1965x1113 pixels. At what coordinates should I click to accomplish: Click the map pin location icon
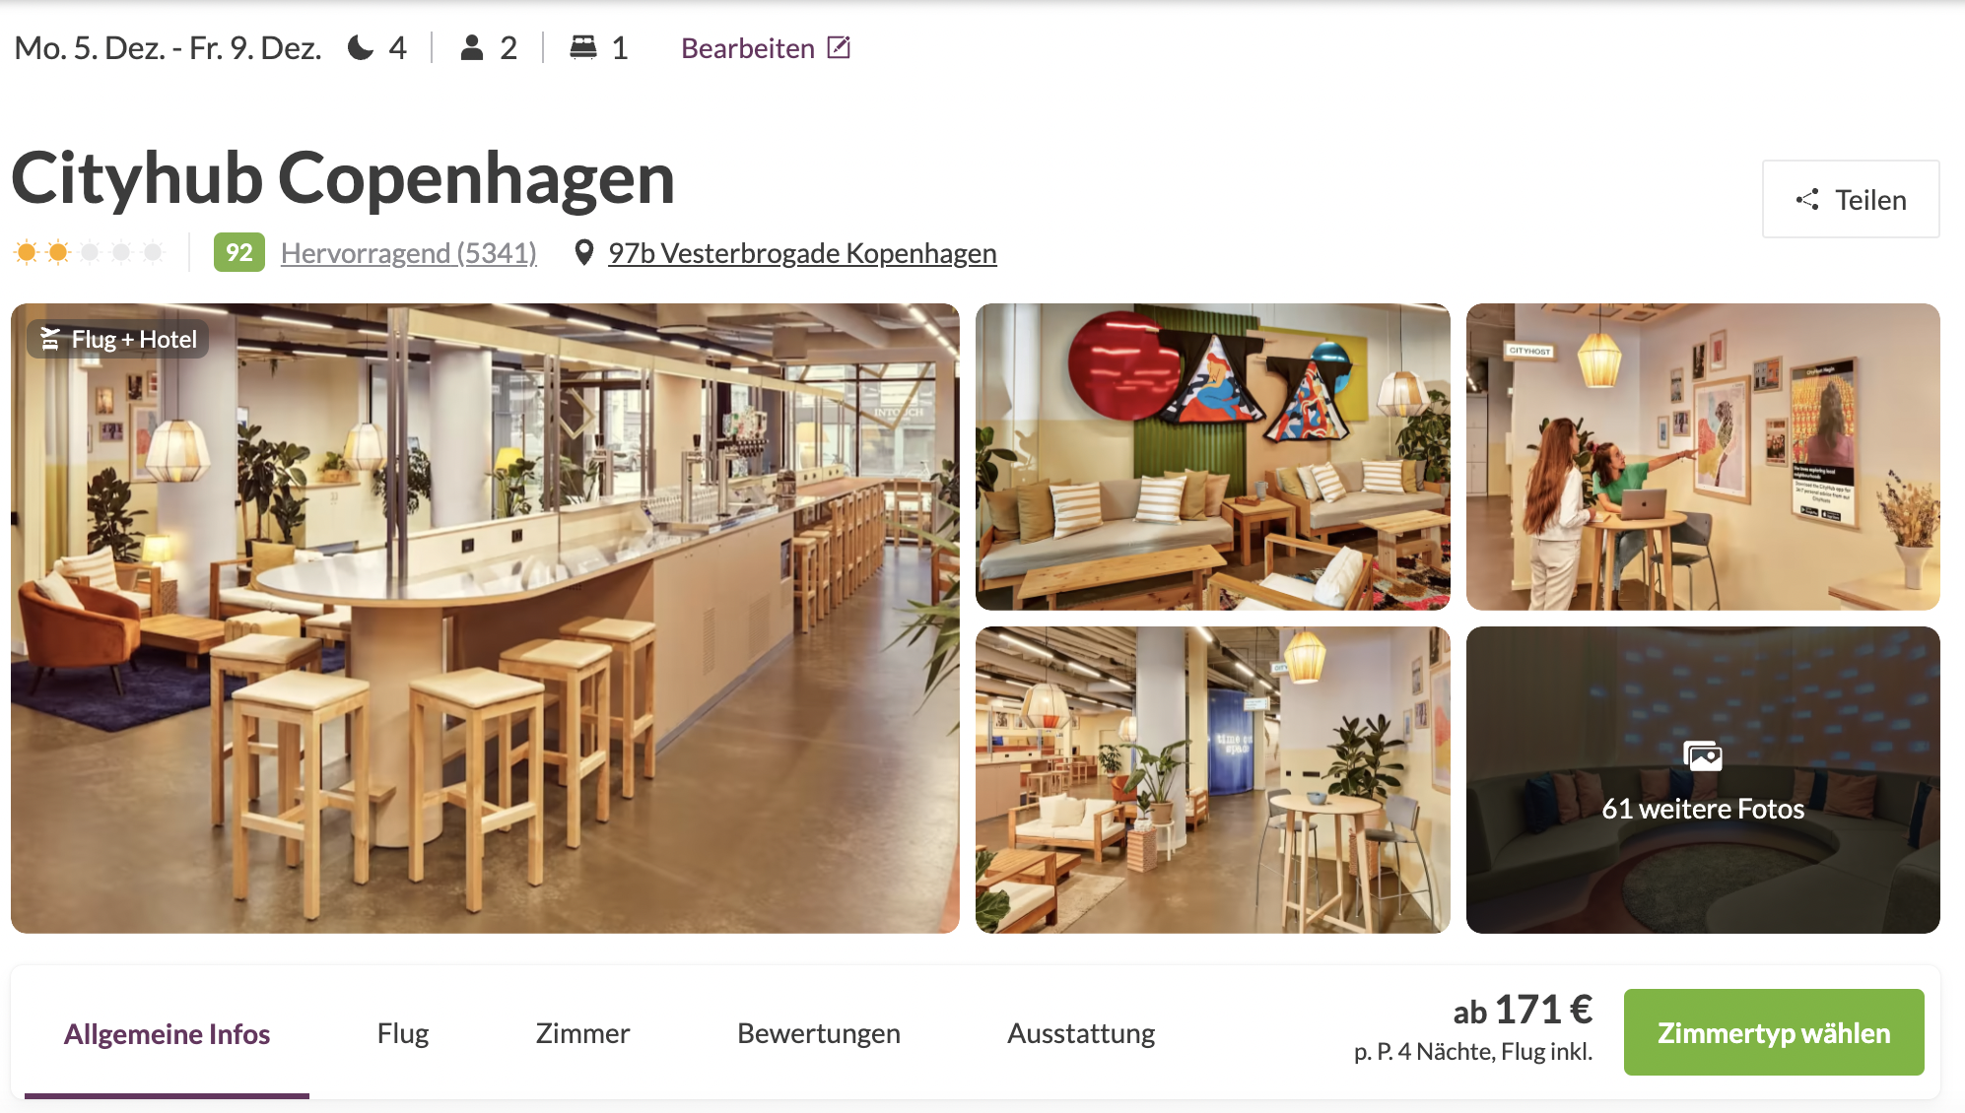584,253
